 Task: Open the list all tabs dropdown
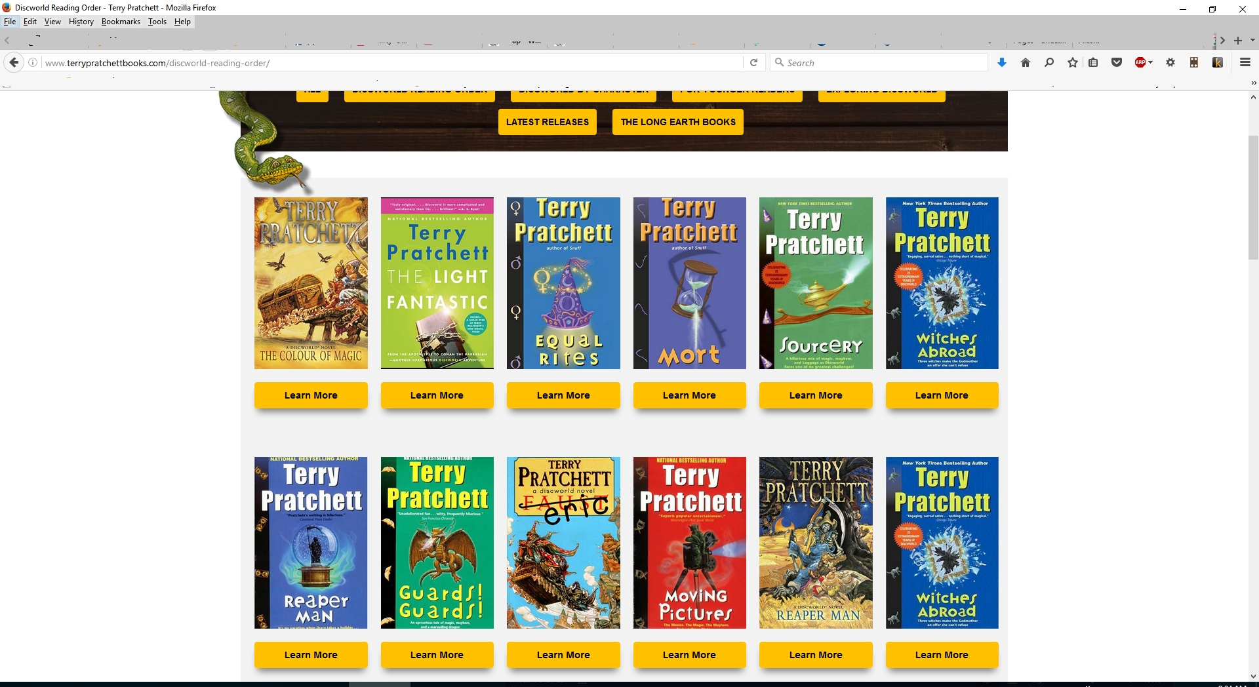[x=1252, y=41]
